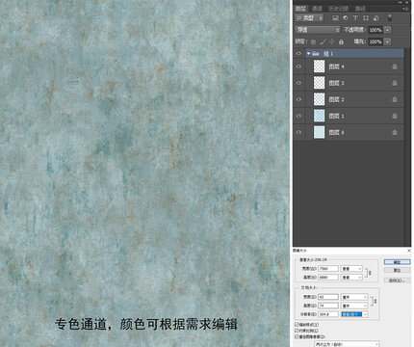Filter layers by adjustment layer icon
414x347 pixels.
point(346,18)
